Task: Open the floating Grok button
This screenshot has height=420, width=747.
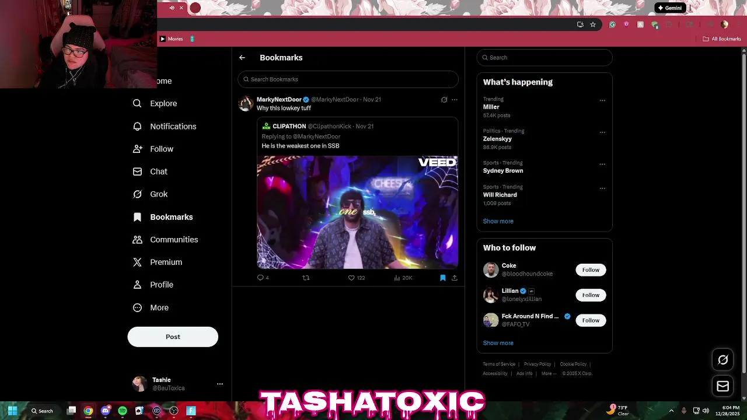Action: point(722,360)
